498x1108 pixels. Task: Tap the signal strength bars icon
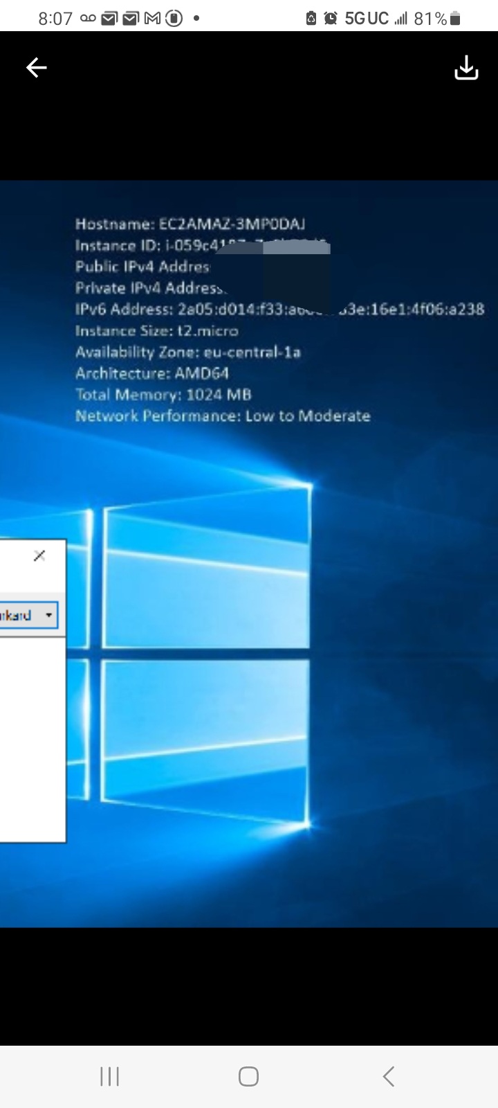click(x=400, y=19)
